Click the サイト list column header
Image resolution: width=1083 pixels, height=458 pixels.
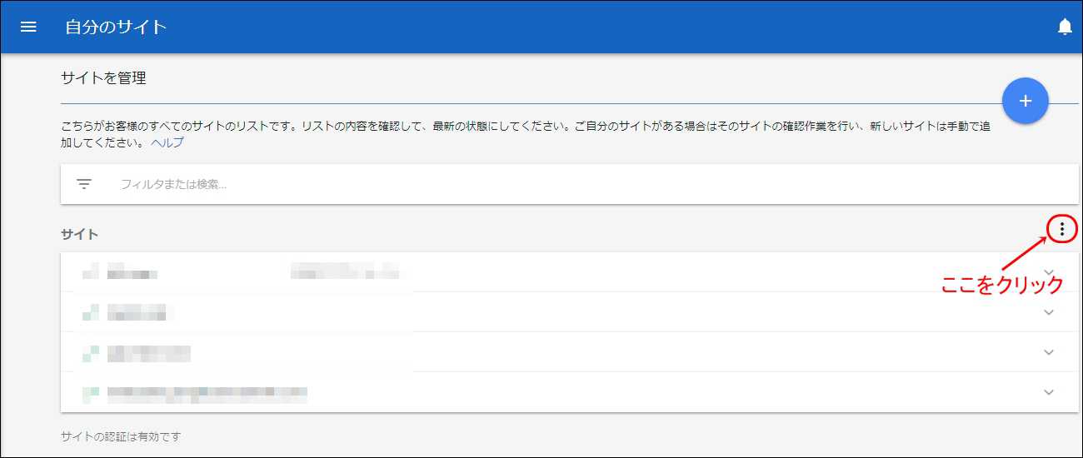[80, 234]
